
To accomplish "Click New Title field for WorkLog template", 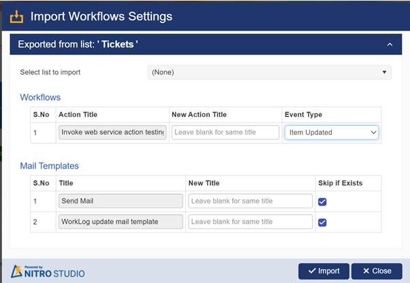I will 250,222.
